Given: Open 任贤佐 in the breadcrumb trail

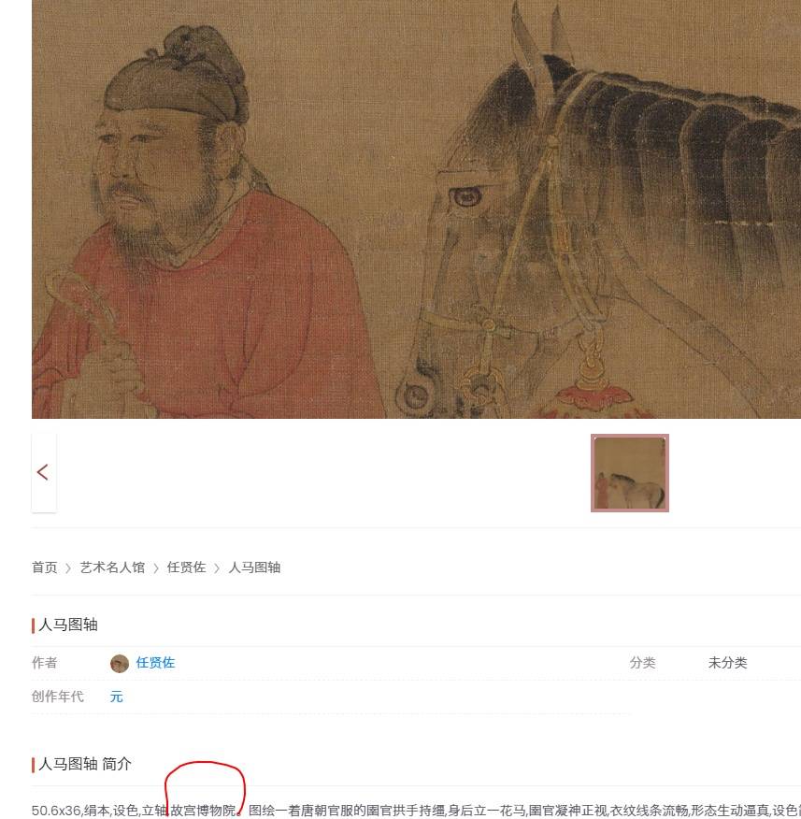Looking at the screenshot, I should tap(186, 568).
